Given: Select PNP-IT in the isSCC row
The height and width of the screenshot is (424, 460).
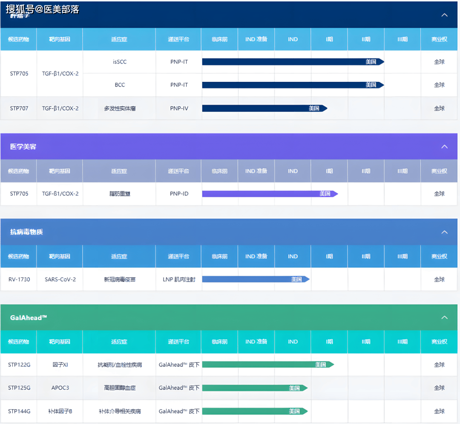Looking at the screenshot, I should coord(179,62).
